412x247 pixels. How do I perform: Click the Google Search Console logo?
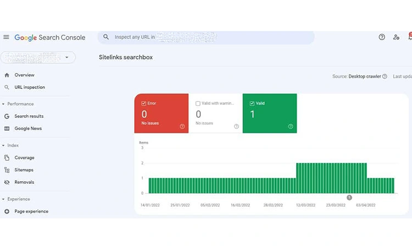point(50,37)
